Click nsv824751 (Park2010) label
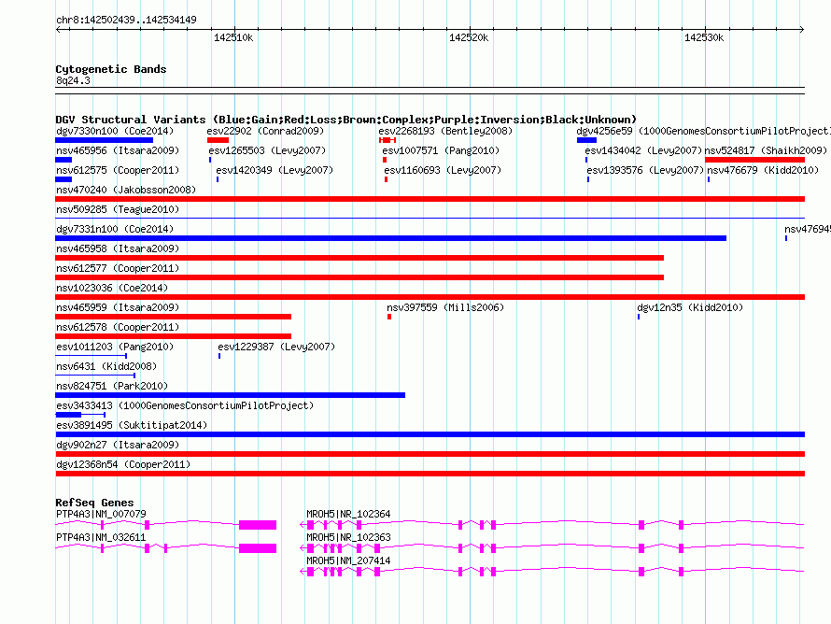 pyautogui.click(x=112, y=386)
